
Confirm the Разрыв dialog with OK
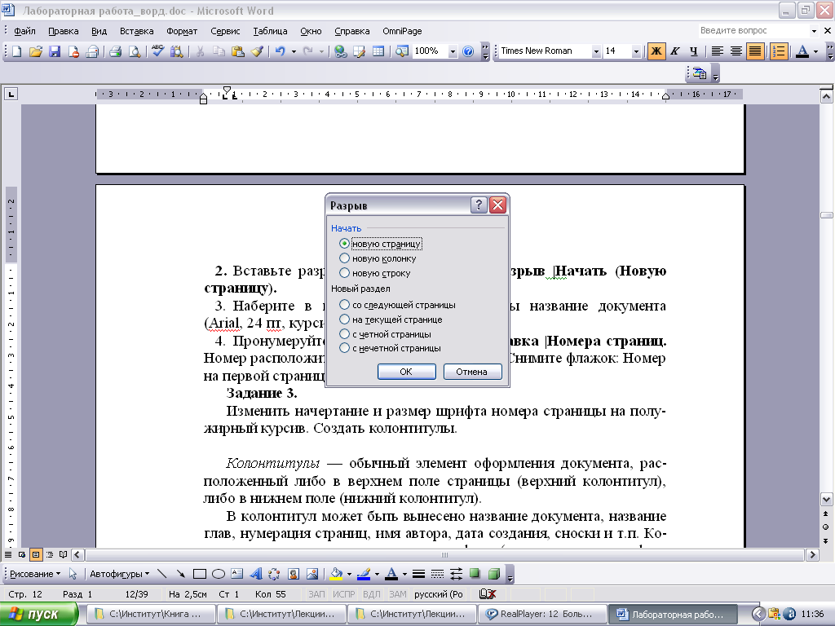click(406, 372)
